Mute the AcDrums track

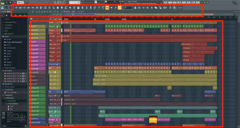[60, 26]
